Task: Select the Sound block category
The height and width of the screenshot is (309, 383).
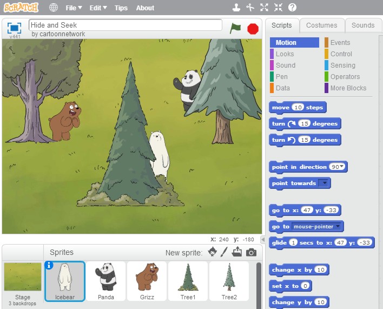Action: tap(286, 65)
